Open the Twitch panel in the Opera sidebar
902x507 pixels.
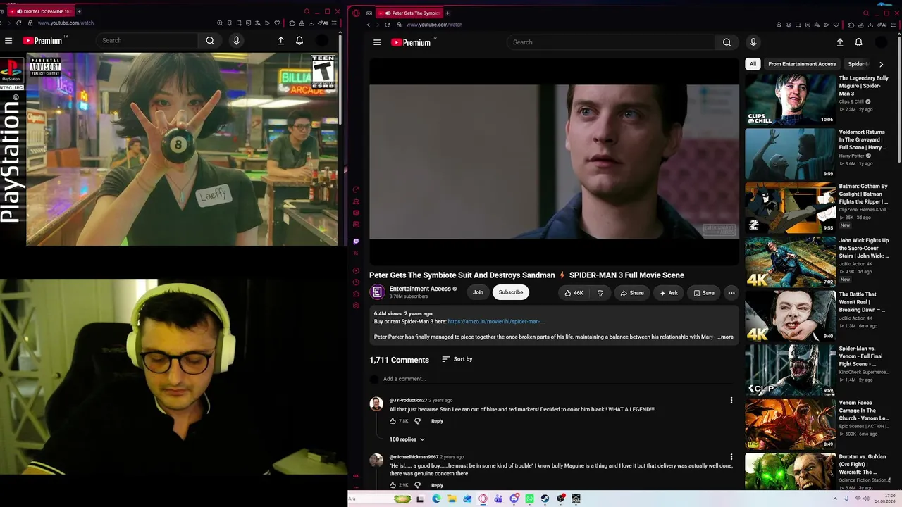coord(356,242)
